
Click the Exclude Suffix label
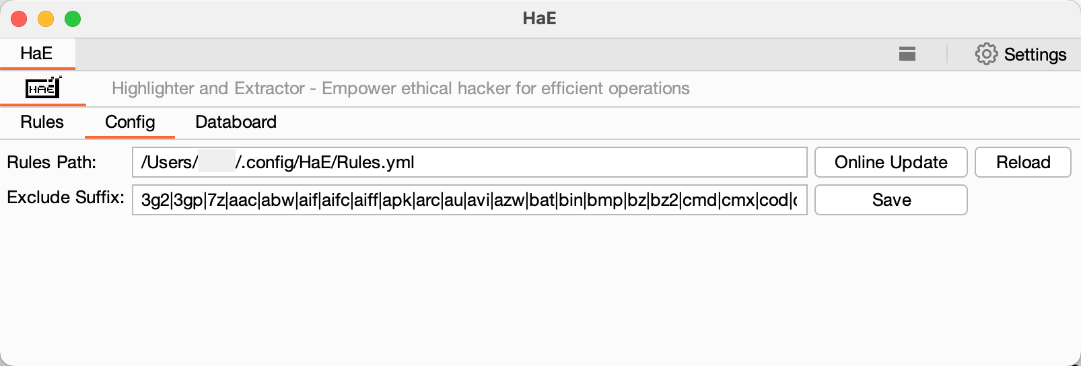(65, 198)
